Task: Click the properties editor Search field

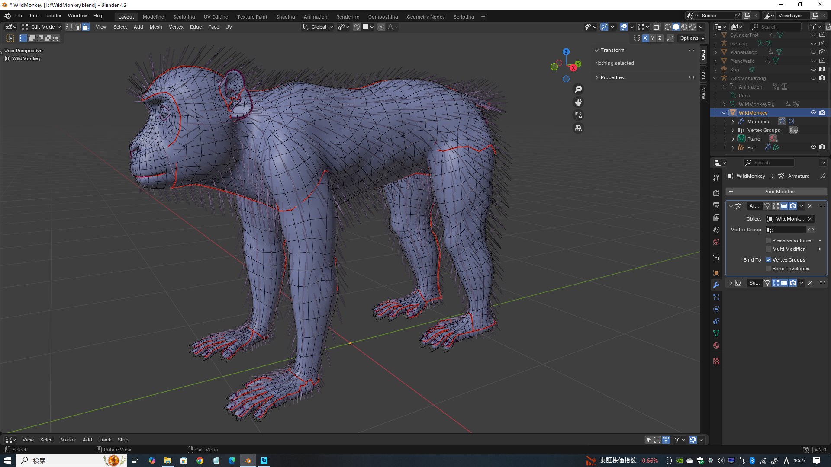Action: [769, 163]
